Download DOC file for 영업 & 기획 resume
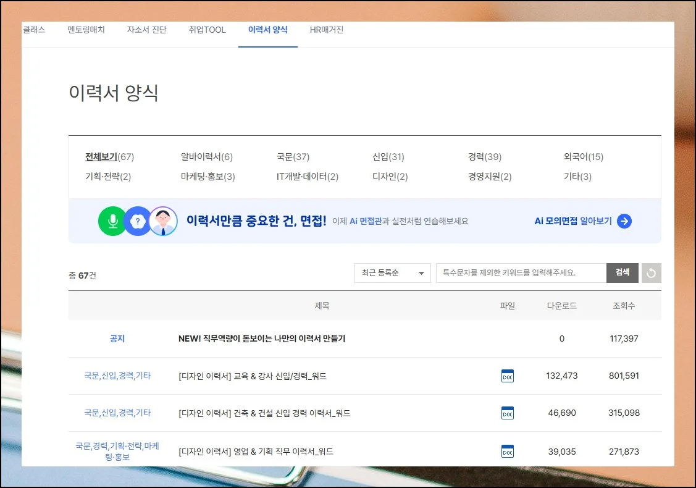Image resolution: width=696 pixels, height=488 pixels. coord(507,452)
